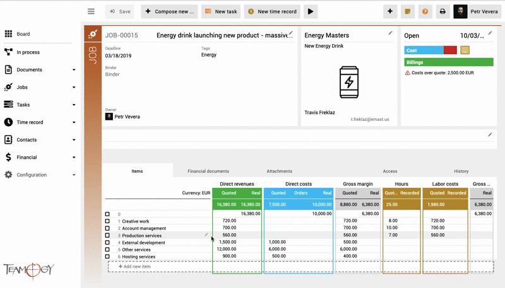Open the sticky note icon
Screen dimensions: 505x288
click(x=407, y=11)
